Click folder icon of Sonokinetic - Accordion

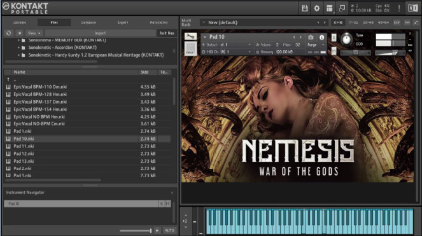24,48
